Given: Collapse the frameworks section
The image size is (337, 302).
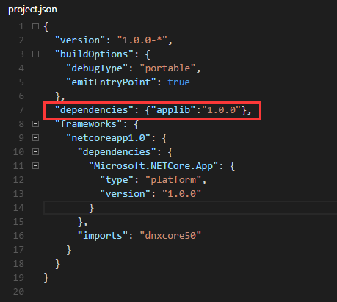Looking at the screenshot, I should coord(35,124).
